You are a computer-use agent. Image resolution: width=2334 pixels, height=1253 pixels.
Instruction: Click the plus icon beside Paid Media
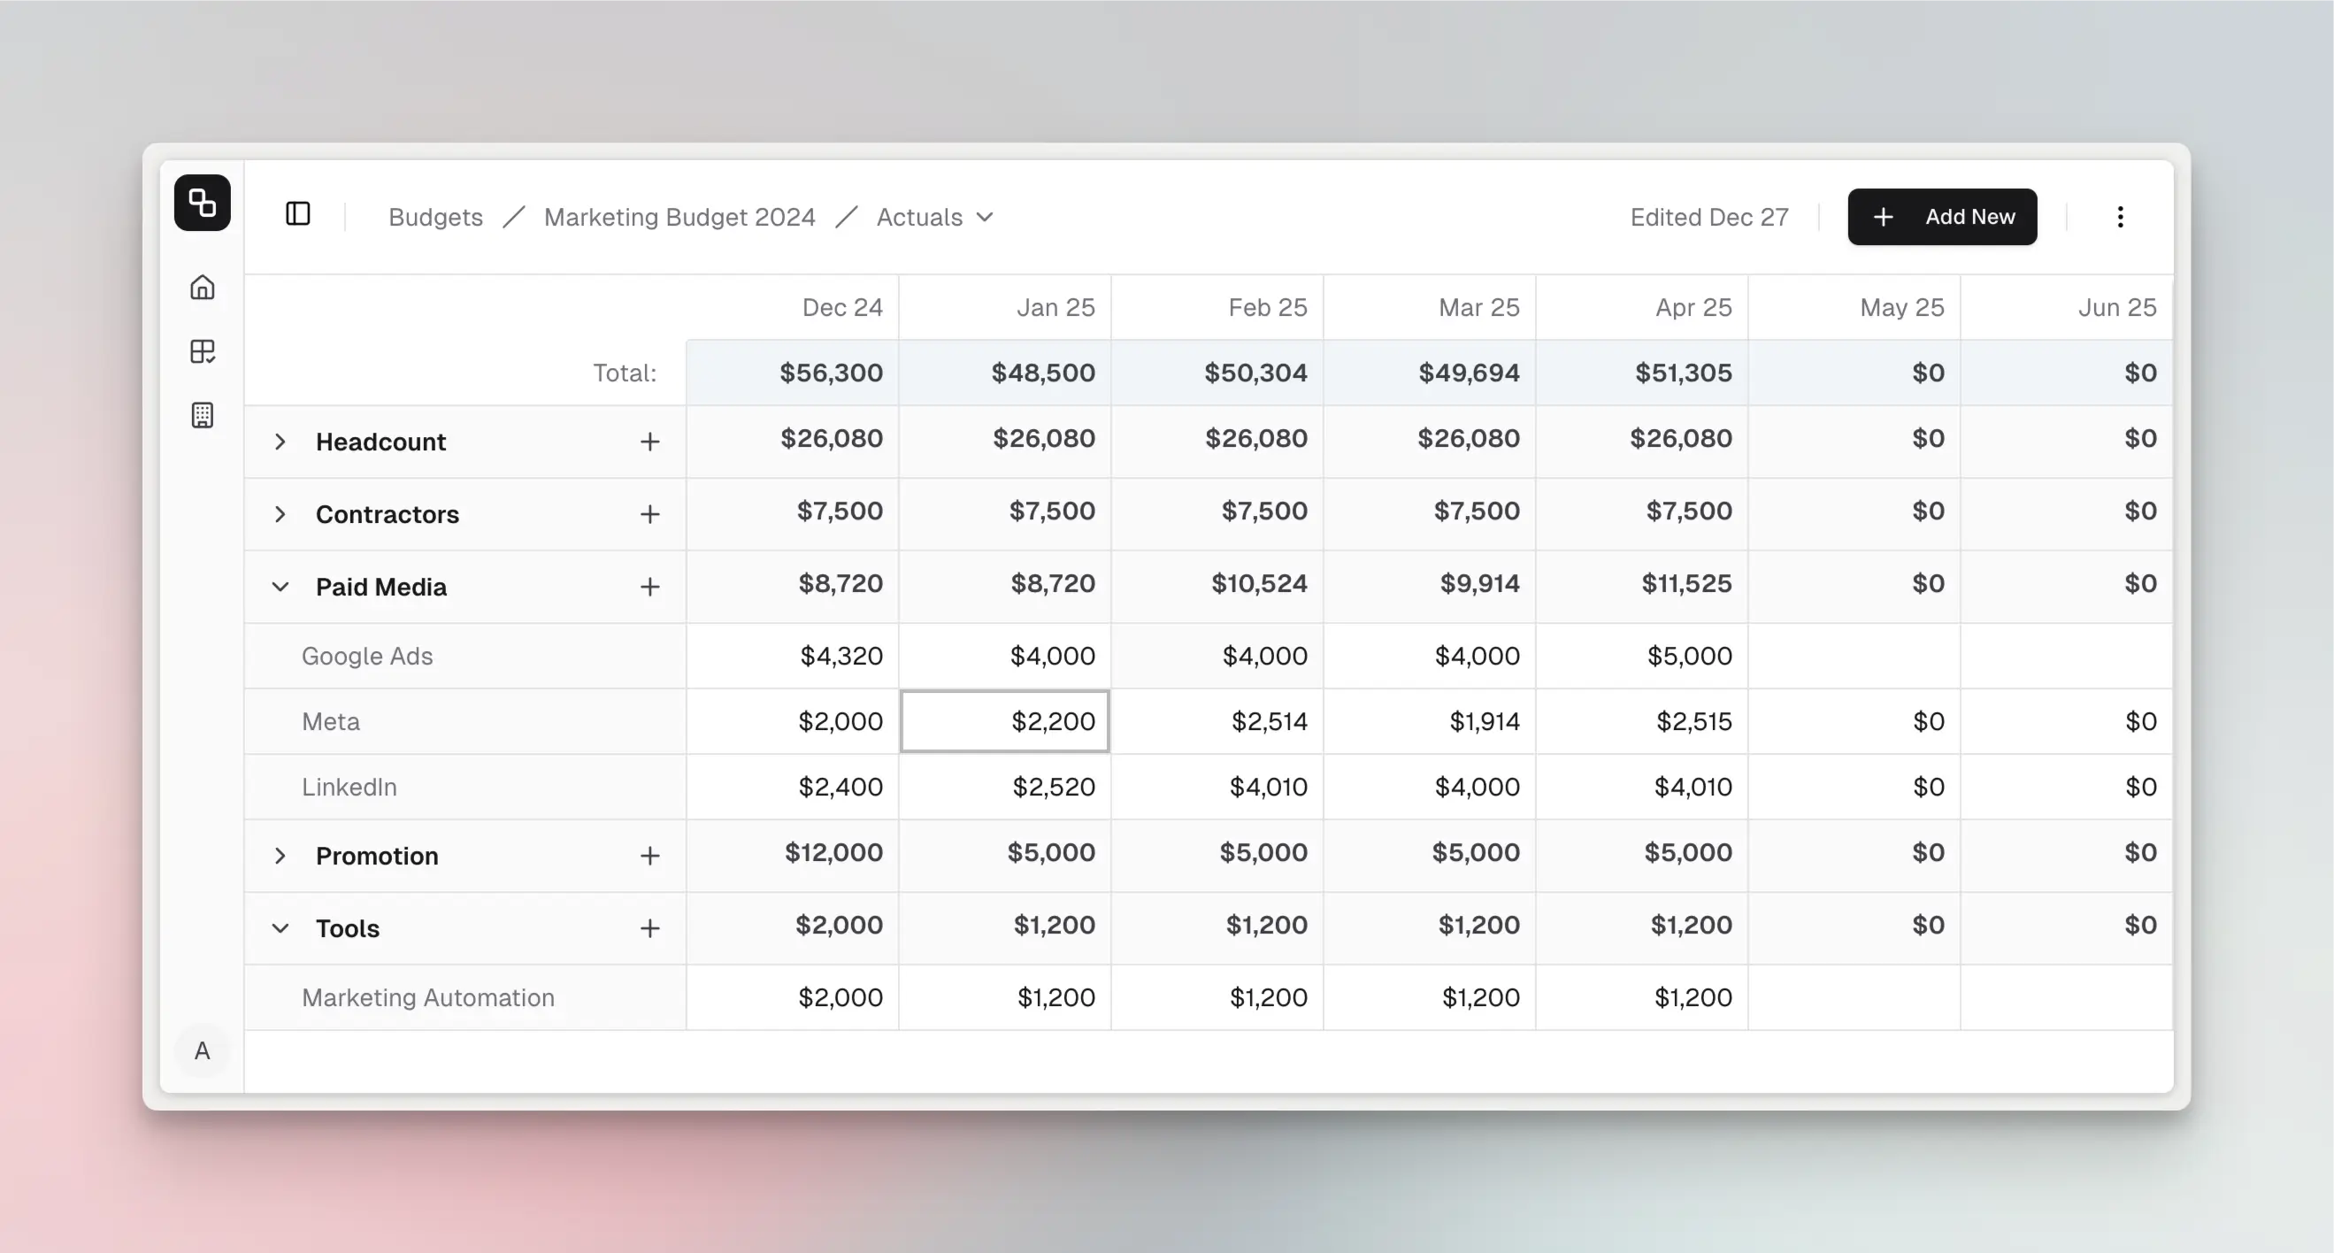[650, 586]
